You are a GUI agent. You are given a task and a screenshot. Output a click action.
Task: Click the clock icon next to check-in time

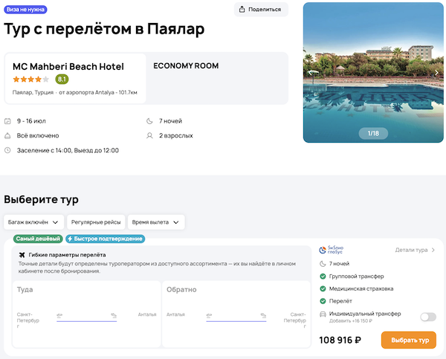point(7,150)
